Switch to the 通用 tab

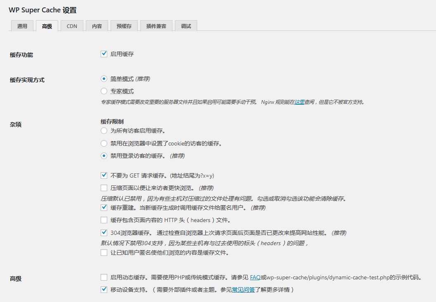pyautogui.click(x=22, y=26)
